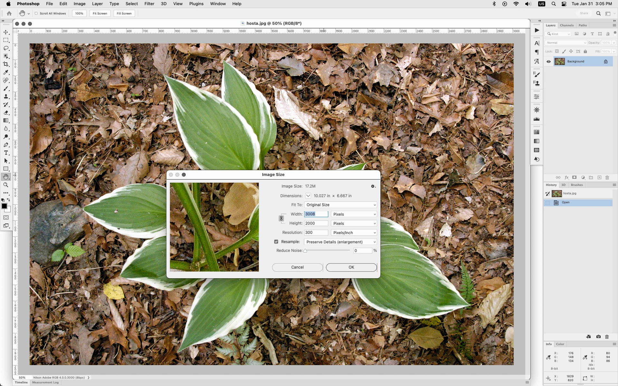Click the Eyedropper tool
Screen dimensions: 618x386
(6, 72)
